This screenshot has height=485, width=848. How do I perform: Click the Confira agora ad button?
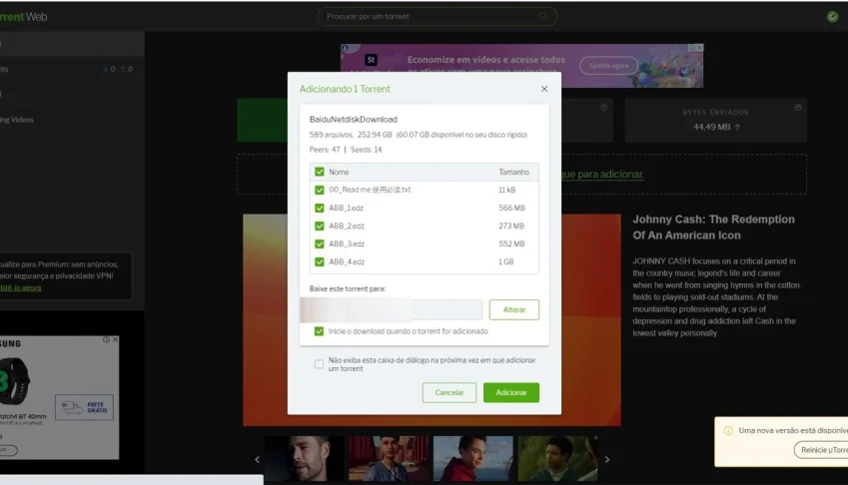pyautogui.click(x=608, y=66)
